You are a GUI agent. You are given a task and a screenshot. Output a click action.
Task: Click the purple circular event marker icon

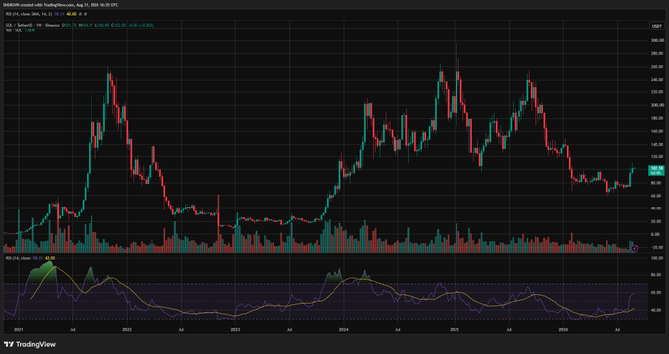click(634, 248)
